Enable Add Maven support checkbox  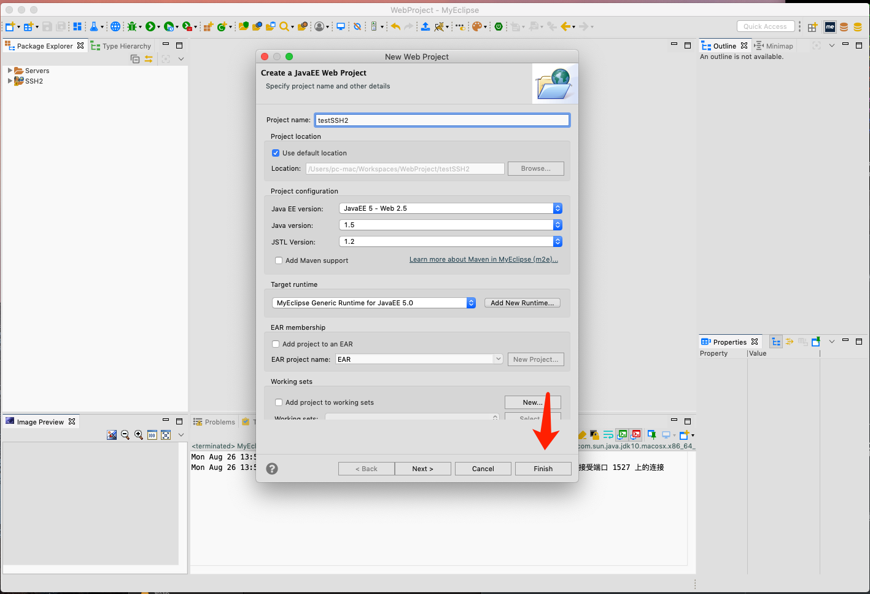pos(279,260)
